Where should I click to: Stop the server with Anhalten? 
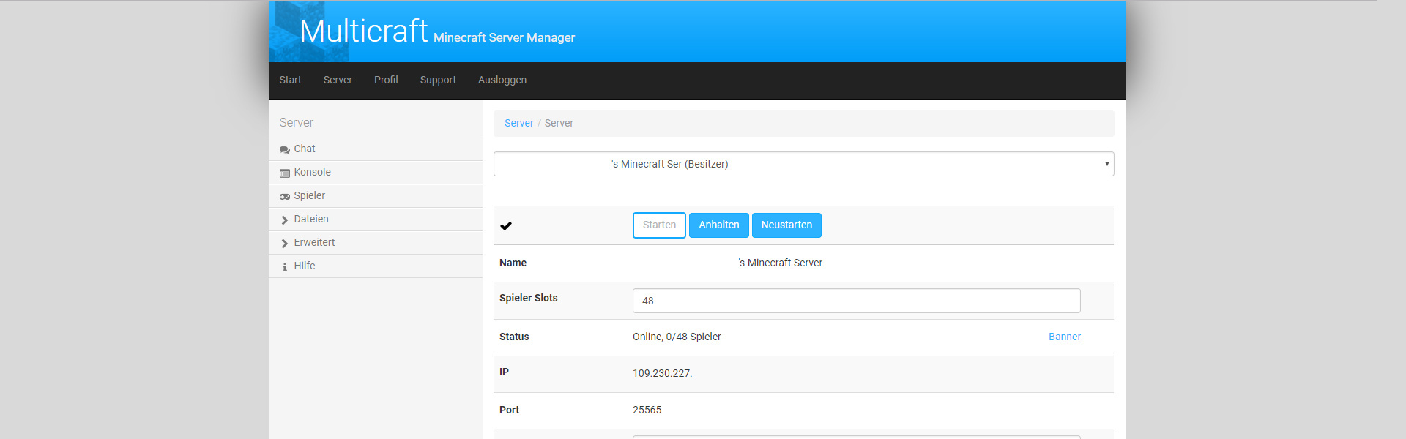[x=719, y=225]
